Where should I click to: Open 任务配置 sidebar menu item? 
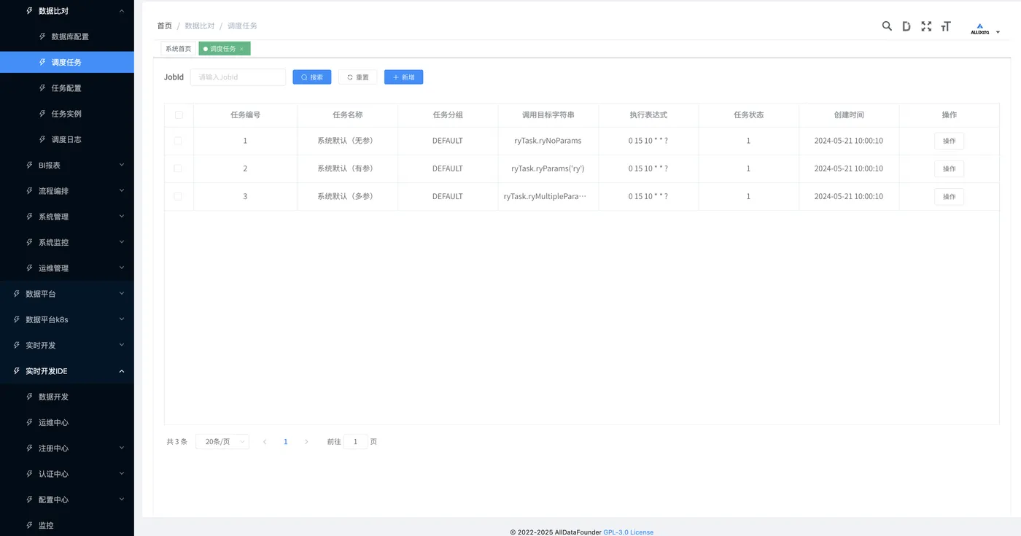tap(67, 88)
